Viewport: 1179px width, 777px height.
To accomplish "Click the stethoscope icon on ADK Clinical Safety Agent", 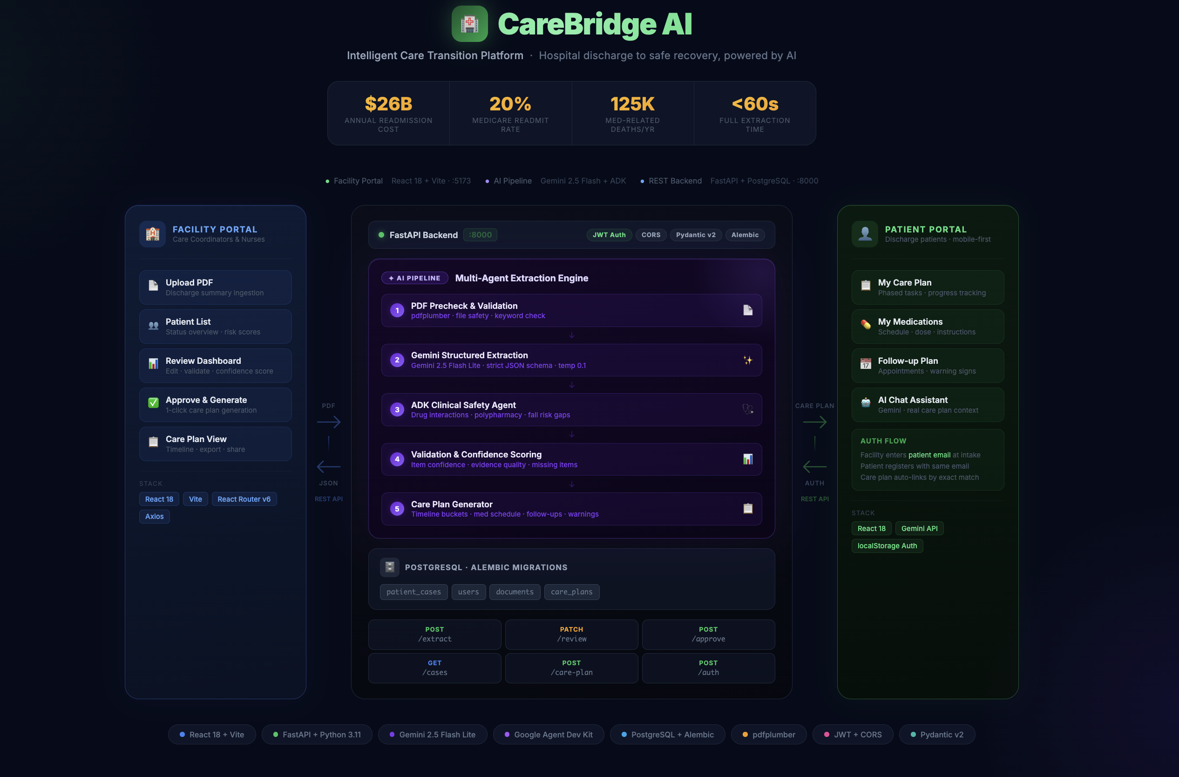I will [747, 409].
